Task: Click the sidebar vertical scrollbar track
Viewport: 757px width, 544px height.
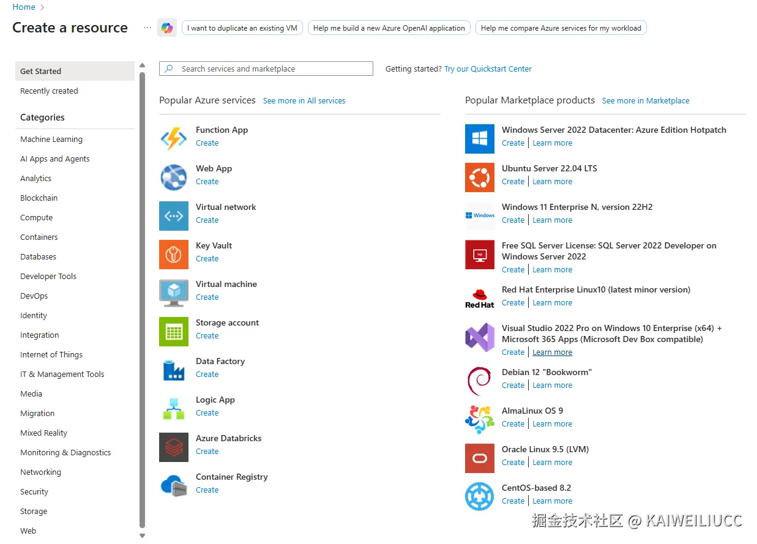Action: coord(143,300)
